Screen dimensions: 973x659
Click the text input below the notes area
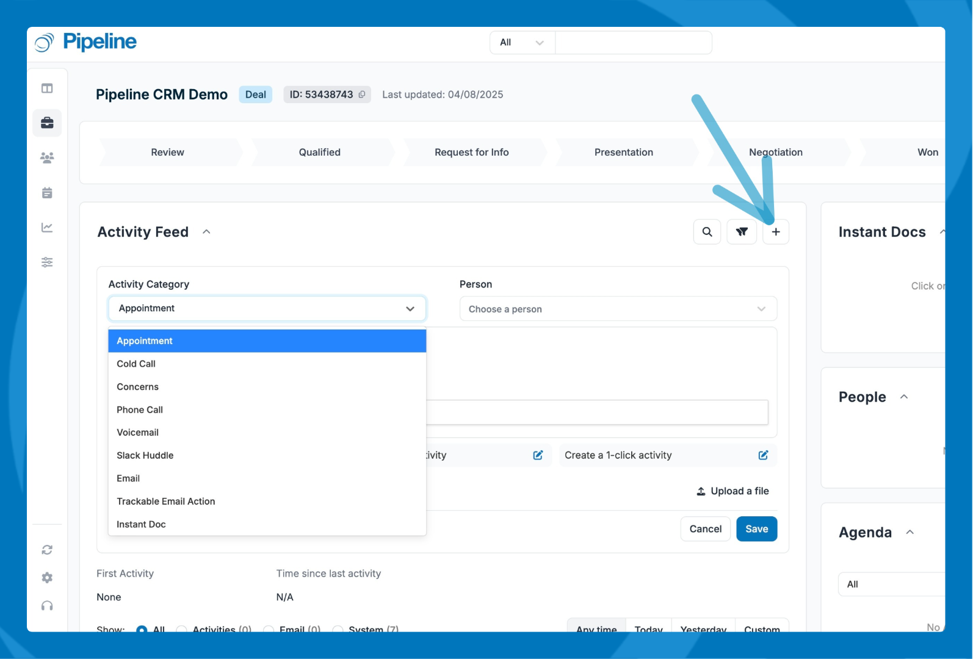tap(597, 412)
